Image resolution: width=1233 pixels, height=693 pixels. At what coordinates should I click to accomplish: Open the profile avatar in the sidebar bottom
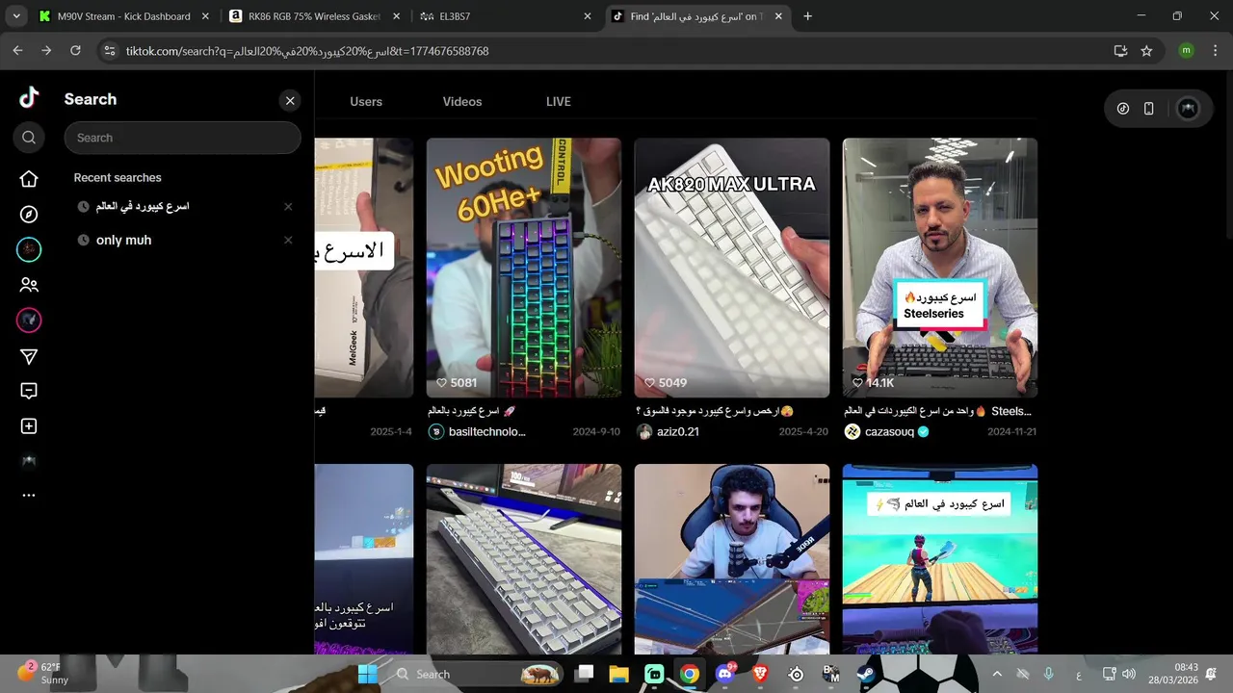29,461
